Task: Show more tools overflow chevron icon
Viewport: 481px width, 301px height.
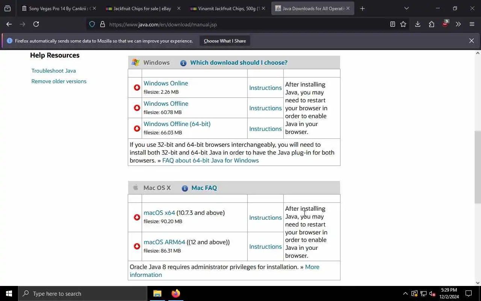Action: [x=458, y=24]
